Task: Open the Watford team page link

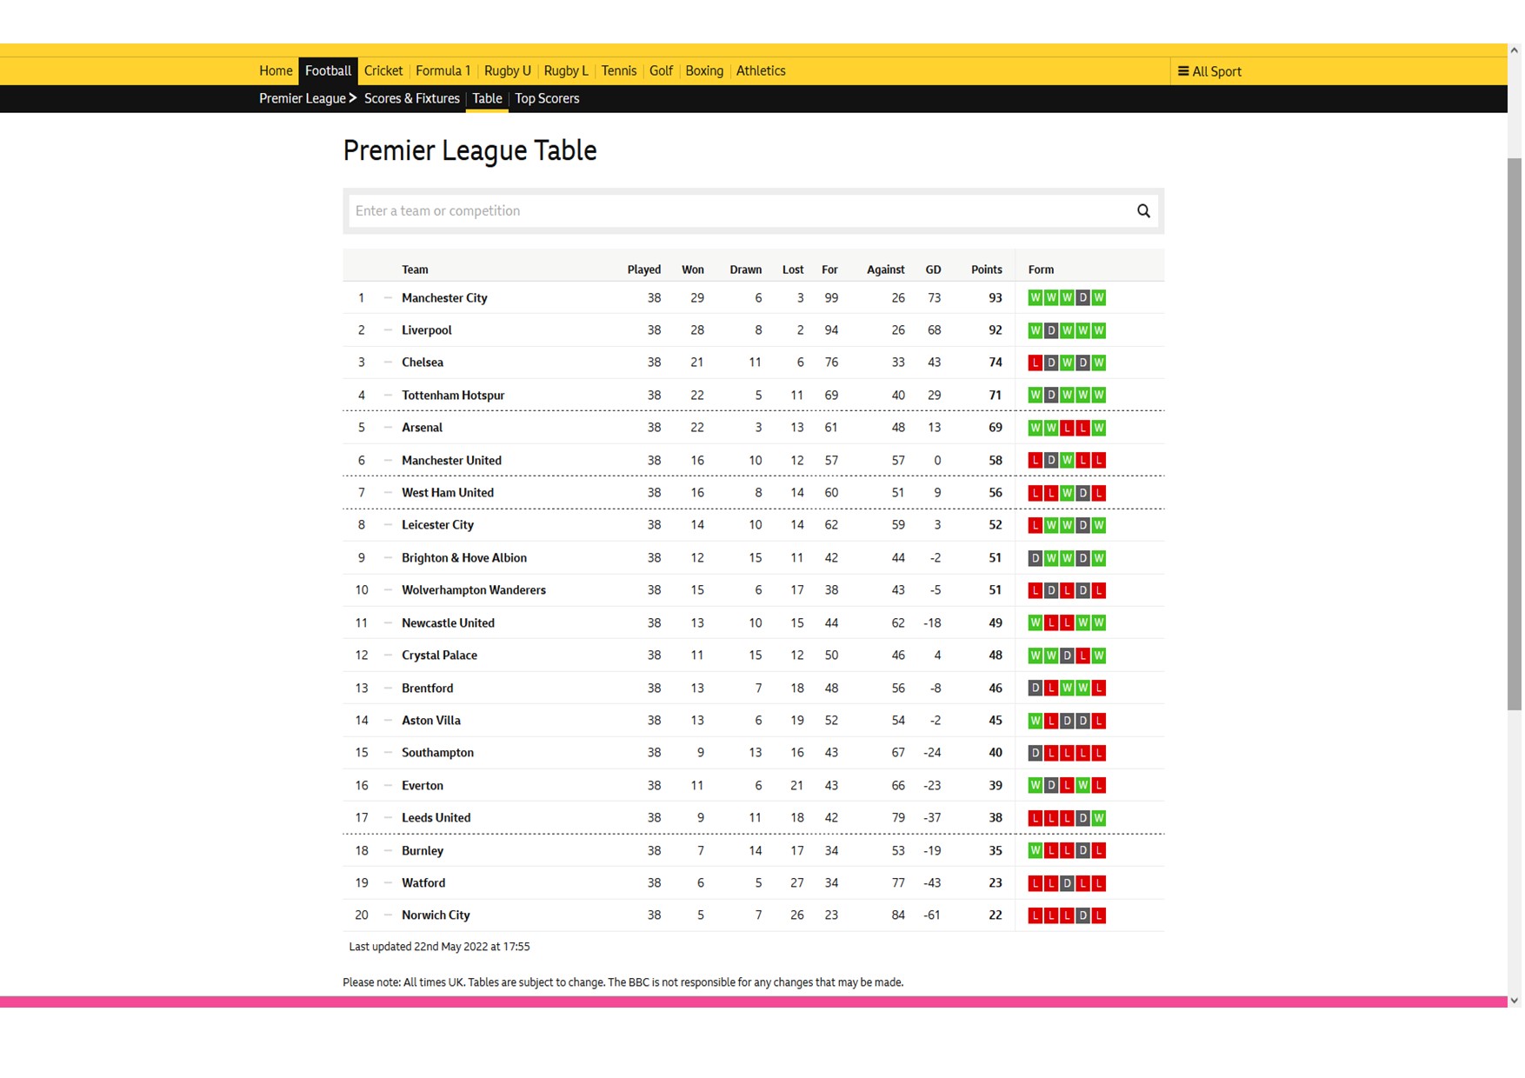Action: point(423,883)
